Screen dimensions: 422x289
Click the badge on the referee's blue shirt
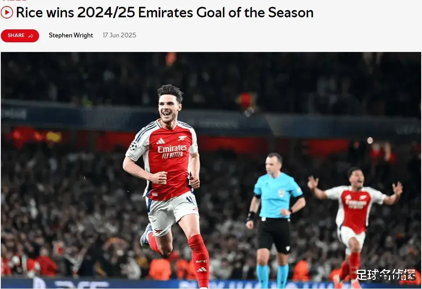281,193
